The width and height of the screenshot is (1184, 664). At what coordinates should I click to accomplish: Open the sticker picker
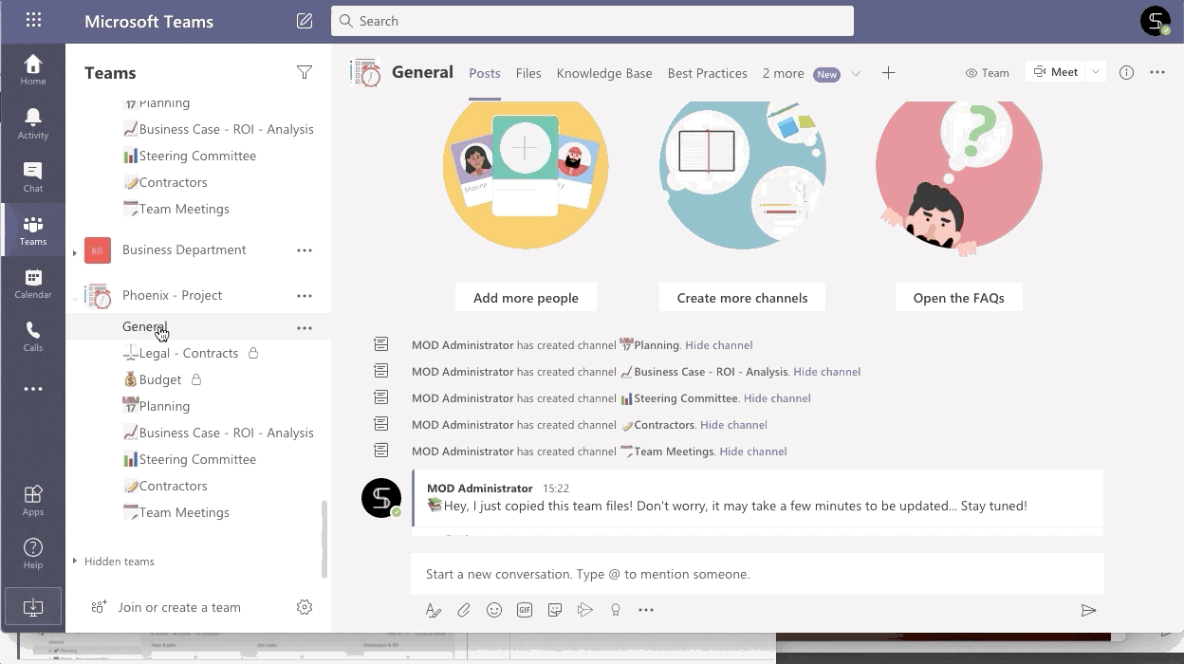(x=555, y=610)
